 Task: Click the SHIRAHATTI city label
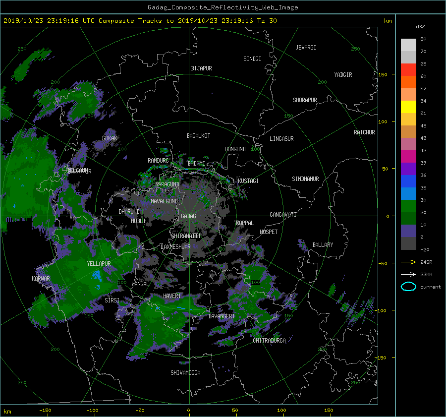(186, 236)
